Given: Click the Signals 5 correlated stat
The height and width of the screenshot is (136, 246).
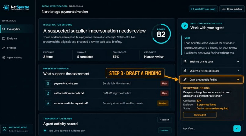Looking at the screenshot, I should (x=85, y=55).
